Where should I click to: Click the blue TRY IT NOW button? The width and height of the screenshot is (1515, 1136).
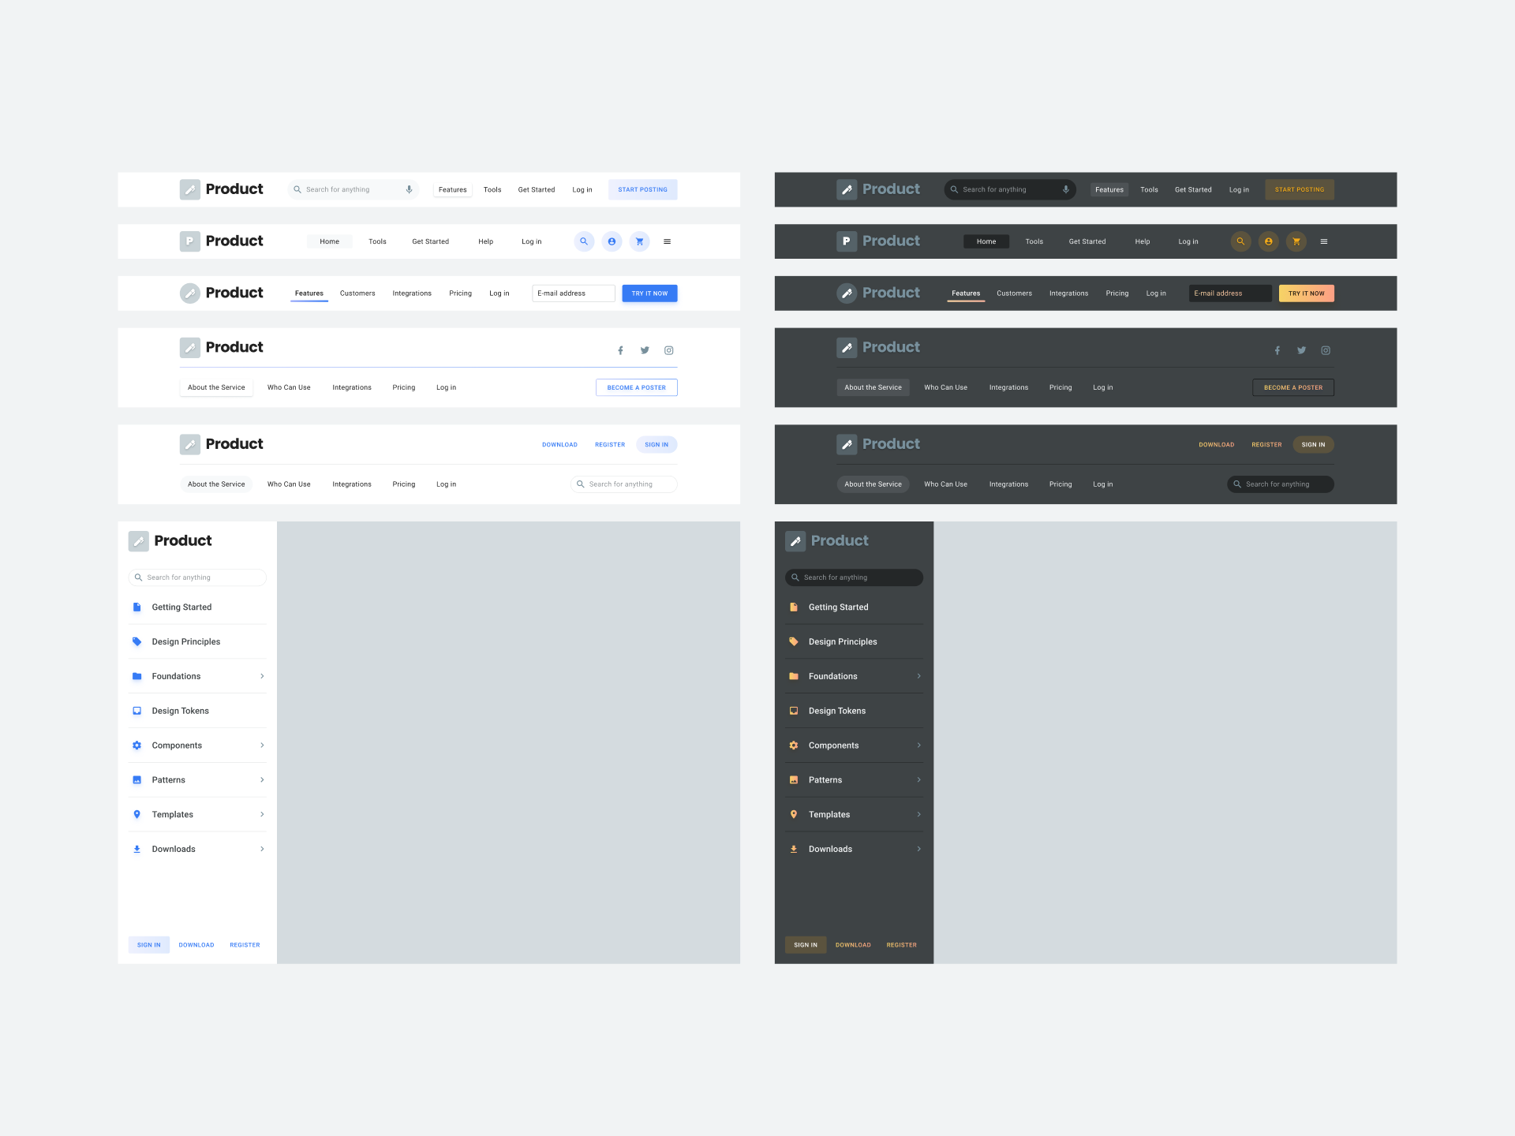649,293
